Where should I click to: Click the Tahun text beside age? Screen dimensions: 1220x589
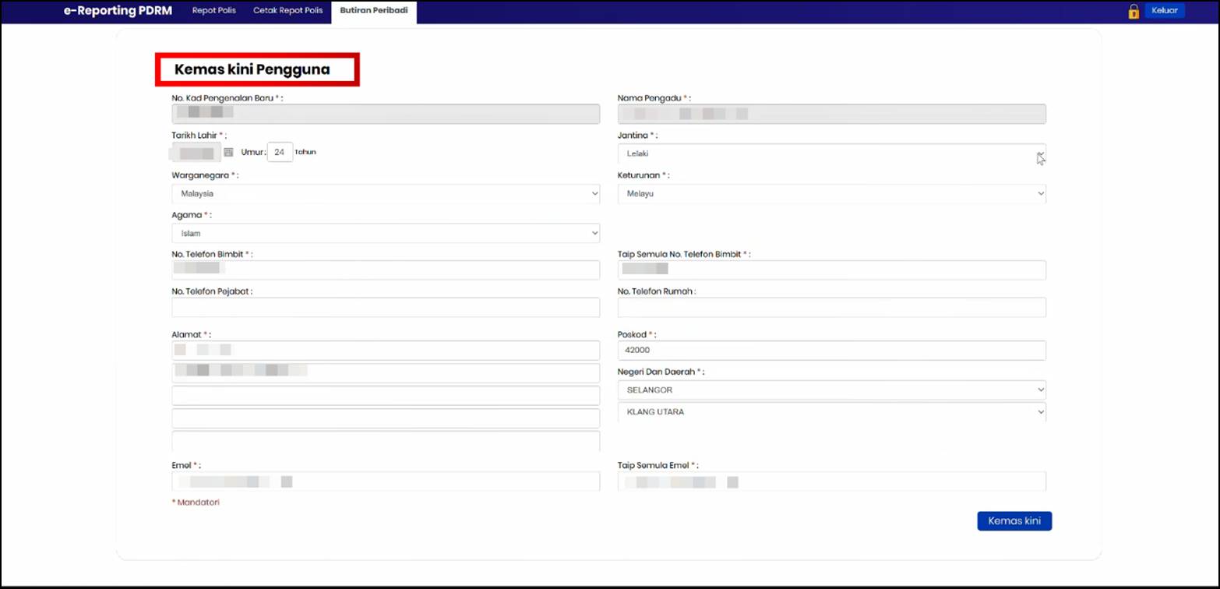(305, 152)
